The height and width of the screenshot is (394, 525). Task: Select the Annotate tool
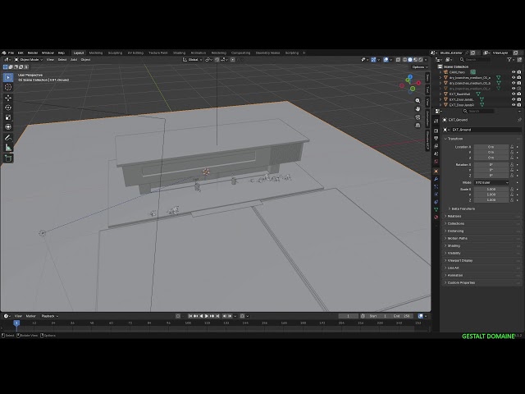pyautogui.click(x=8, y=138)
